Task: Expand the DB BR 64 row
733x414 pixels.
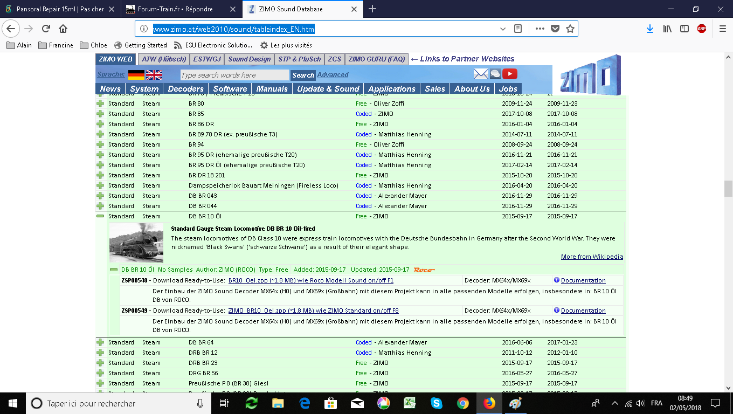Action: tap(100, 342)
